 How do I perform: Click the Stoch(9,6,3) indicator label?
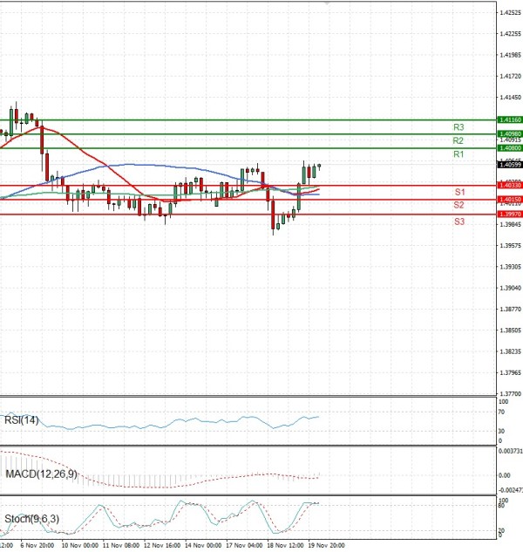[33, 520]
